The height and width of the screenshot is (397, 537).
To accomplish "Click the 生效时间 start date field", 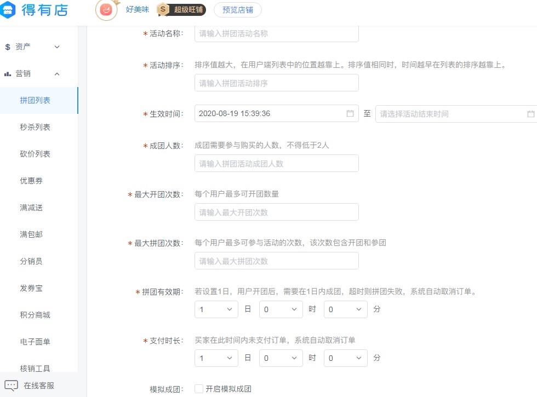I will pyautogui.click(x=276, y=113).
